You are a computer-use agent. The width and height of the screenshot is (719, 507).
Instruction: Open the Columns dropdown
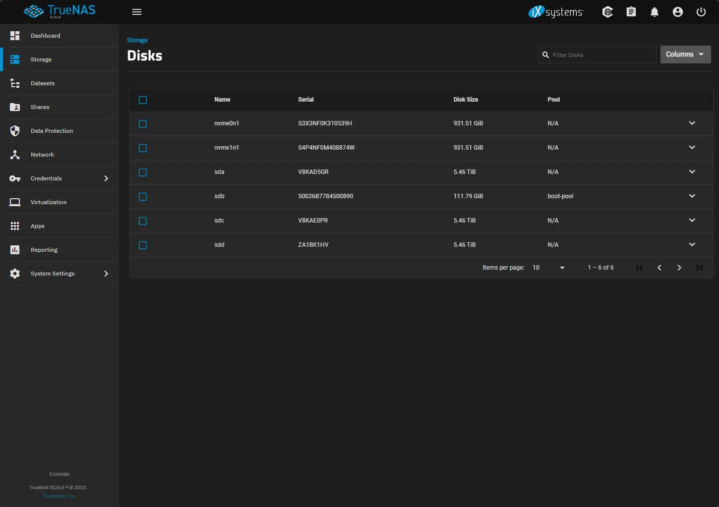tap(685, 55)
